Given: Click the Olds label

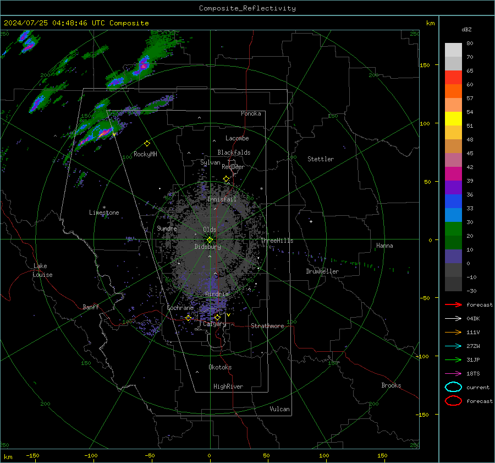Looking at the screenshot, I should click(210, 230).
